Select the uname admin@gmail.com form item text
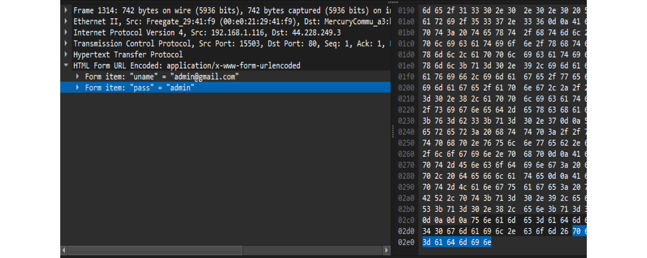Image resolution: width=647 pixels, height=258 pixels. [x=162, y=77]
